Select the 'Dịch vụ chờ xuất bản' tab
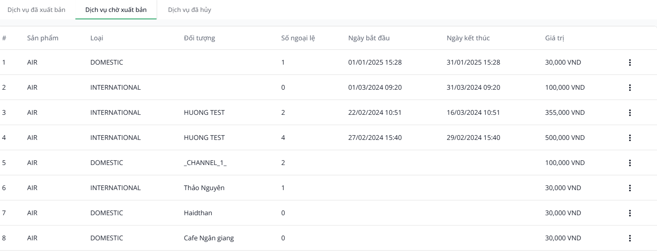 click(116, 10)
